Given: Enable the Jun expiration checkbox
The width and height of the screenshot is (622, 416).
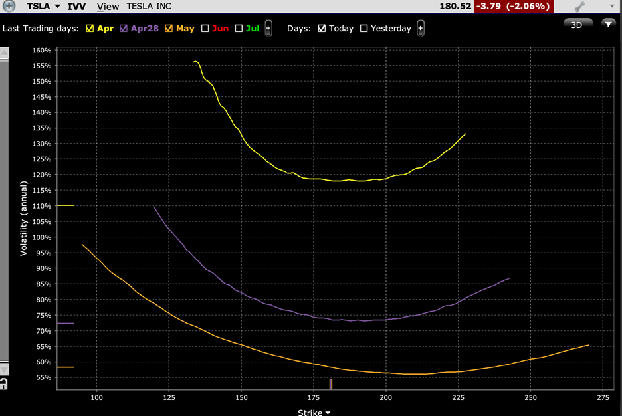Looking at the screenshot, I should pos(206,28).
